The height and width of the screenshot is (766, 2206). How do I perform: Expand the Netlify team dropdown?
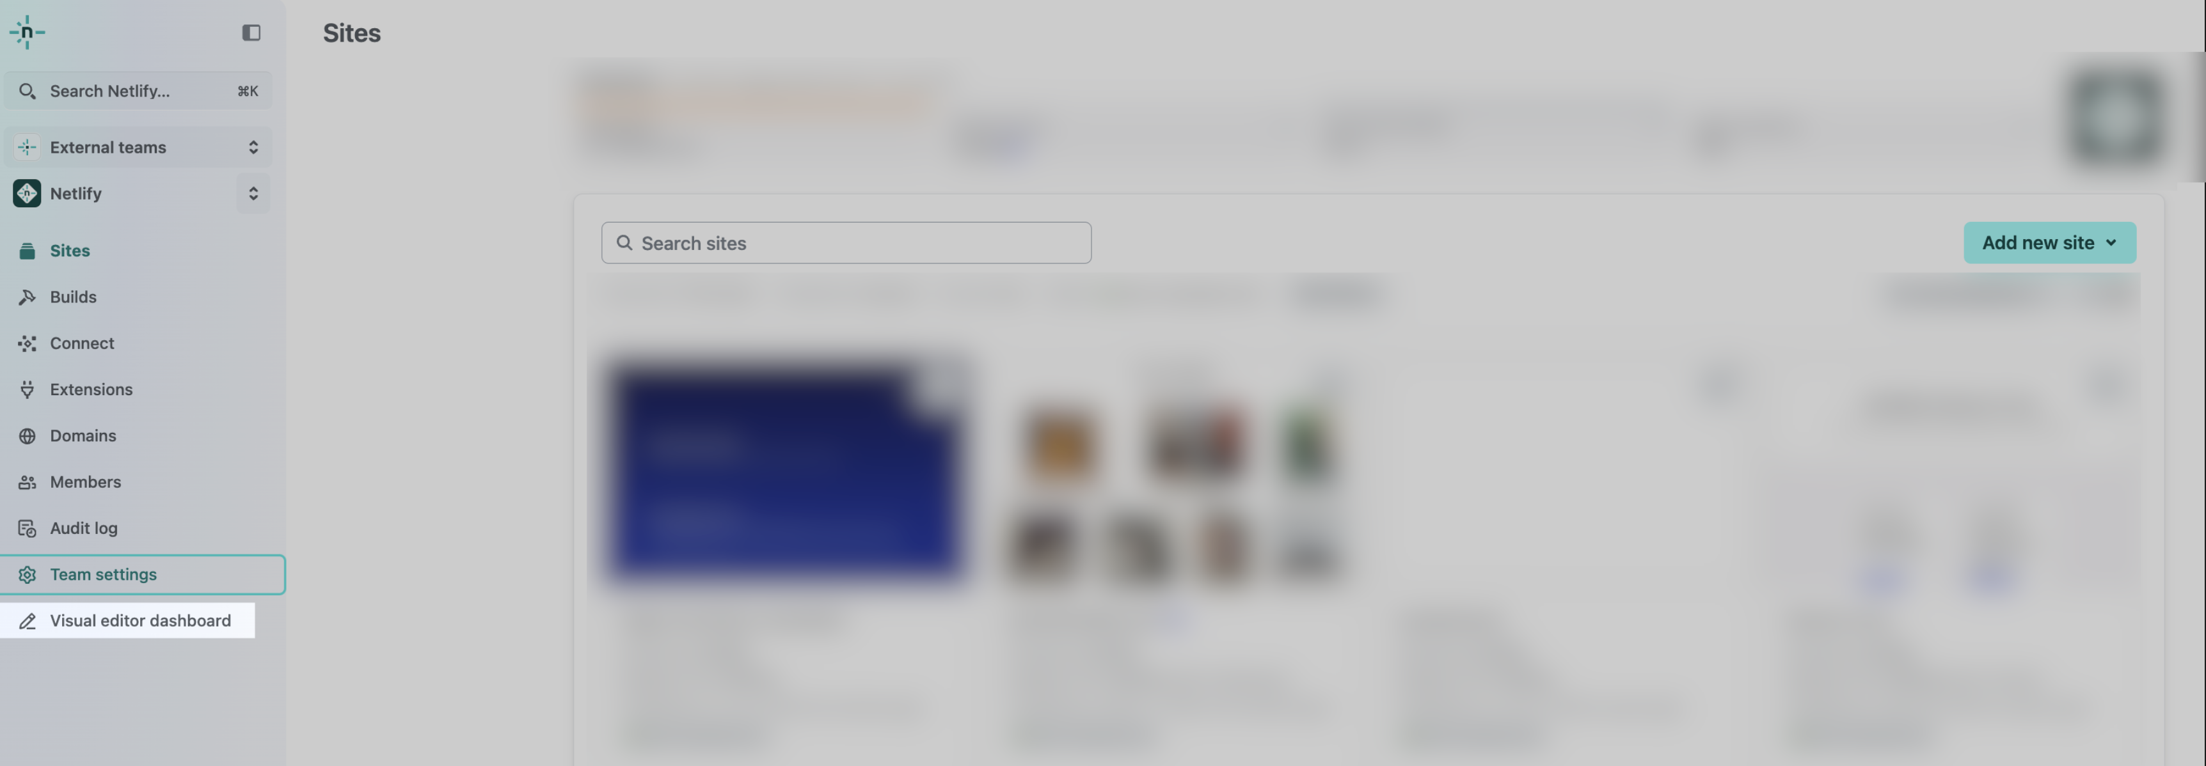(253, 192)
